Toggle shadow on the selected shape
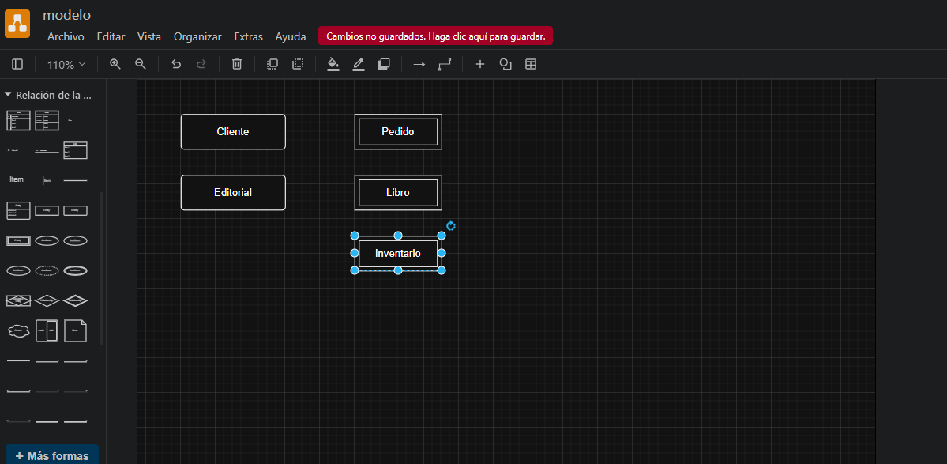Screen dimensions: 947x464 coord(384,64)
